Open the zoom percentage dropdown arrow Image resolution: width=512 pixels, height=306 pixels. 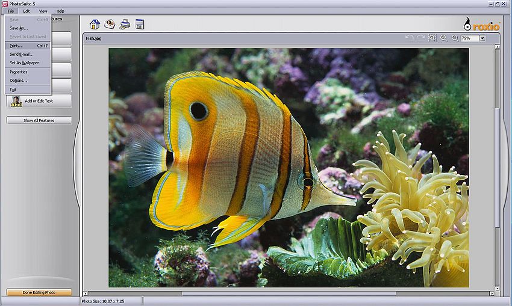click(x=482, y=38)
